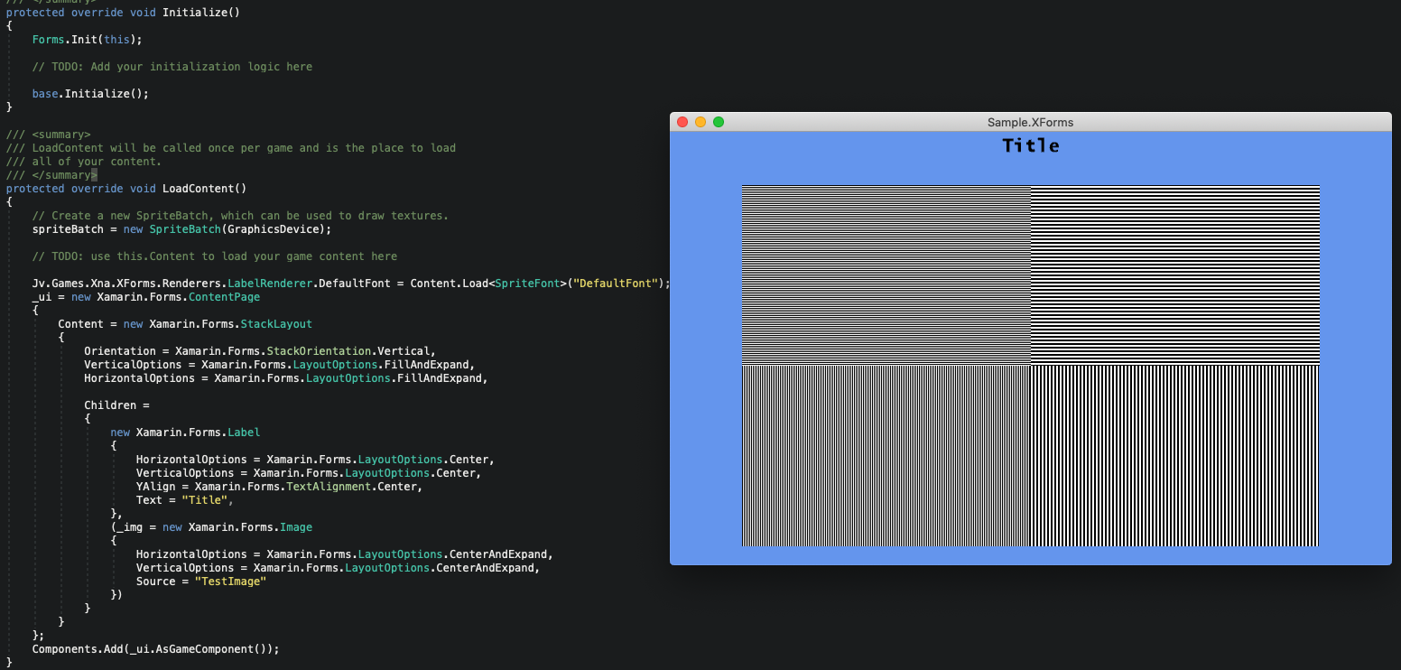1401x670 pixels.
Task: Click "Image" in new Xamarin.Forms.Image
Action: [296, 527]
